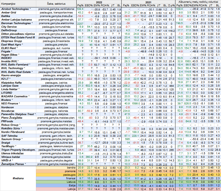Viewport: 221px width, 191px height.
Task: Select the '2022' year group header
Action: point(99,2)
